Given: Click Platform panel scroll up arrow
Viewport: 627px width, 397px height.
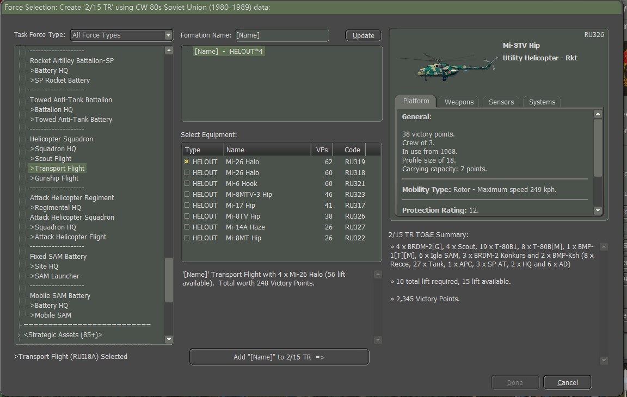Looking at the screenshot, I should (598, 114).
